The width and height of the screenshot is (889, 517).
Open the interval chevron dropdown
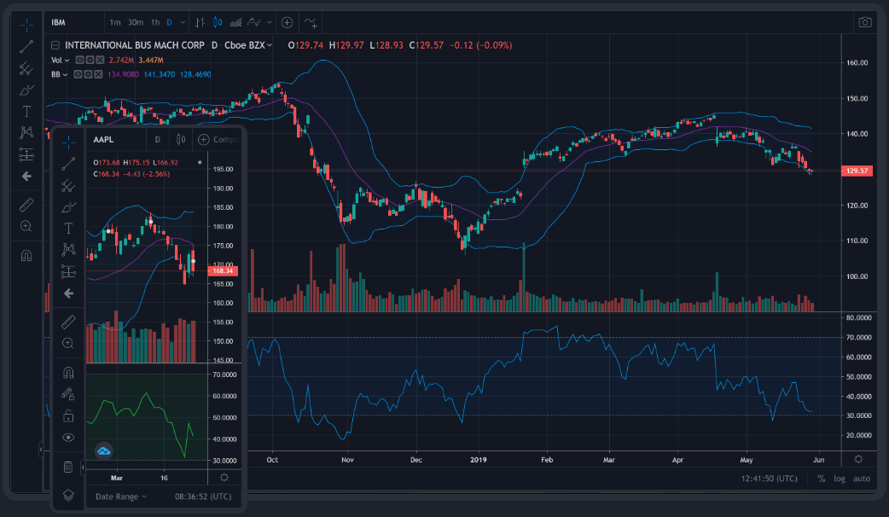pyautogui.click(x=182, y=22)
